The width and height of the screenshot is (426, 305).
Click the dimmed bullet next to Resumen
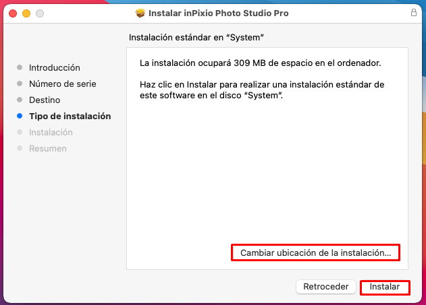click(20, 148)
